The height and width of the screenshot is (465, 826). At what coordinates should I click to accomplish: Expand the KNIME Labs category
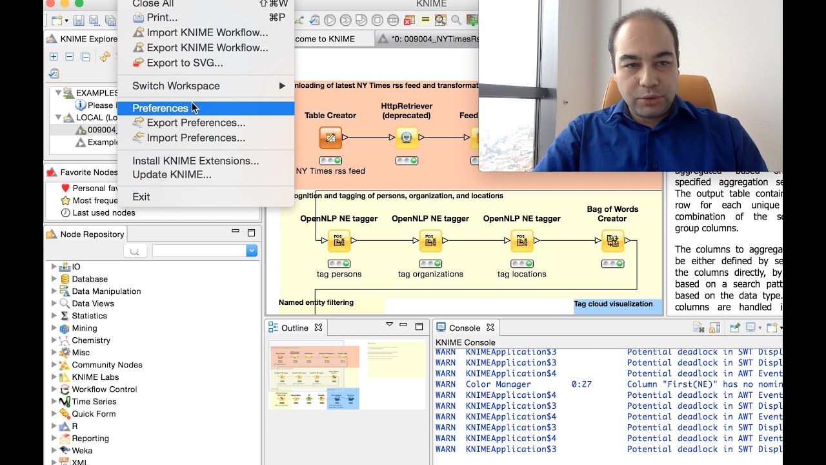54,377
